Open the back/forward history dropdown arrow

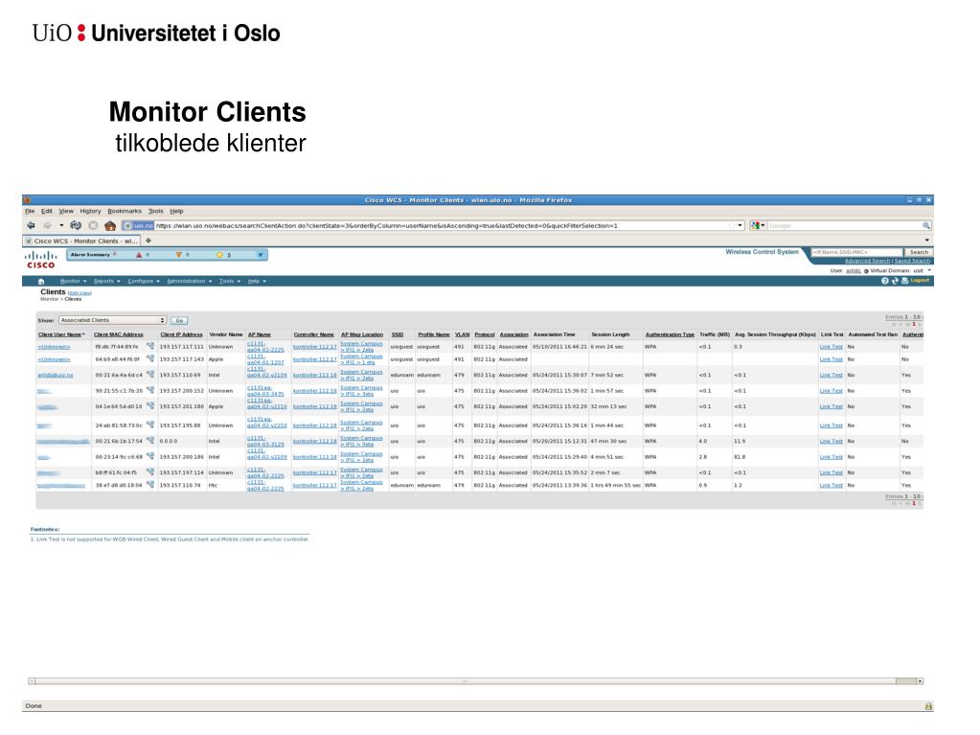[61, 225]
